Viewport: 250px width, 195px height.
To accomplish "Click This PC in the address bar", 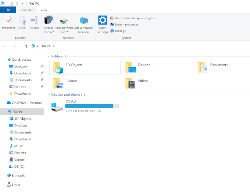I will point(46,46).
